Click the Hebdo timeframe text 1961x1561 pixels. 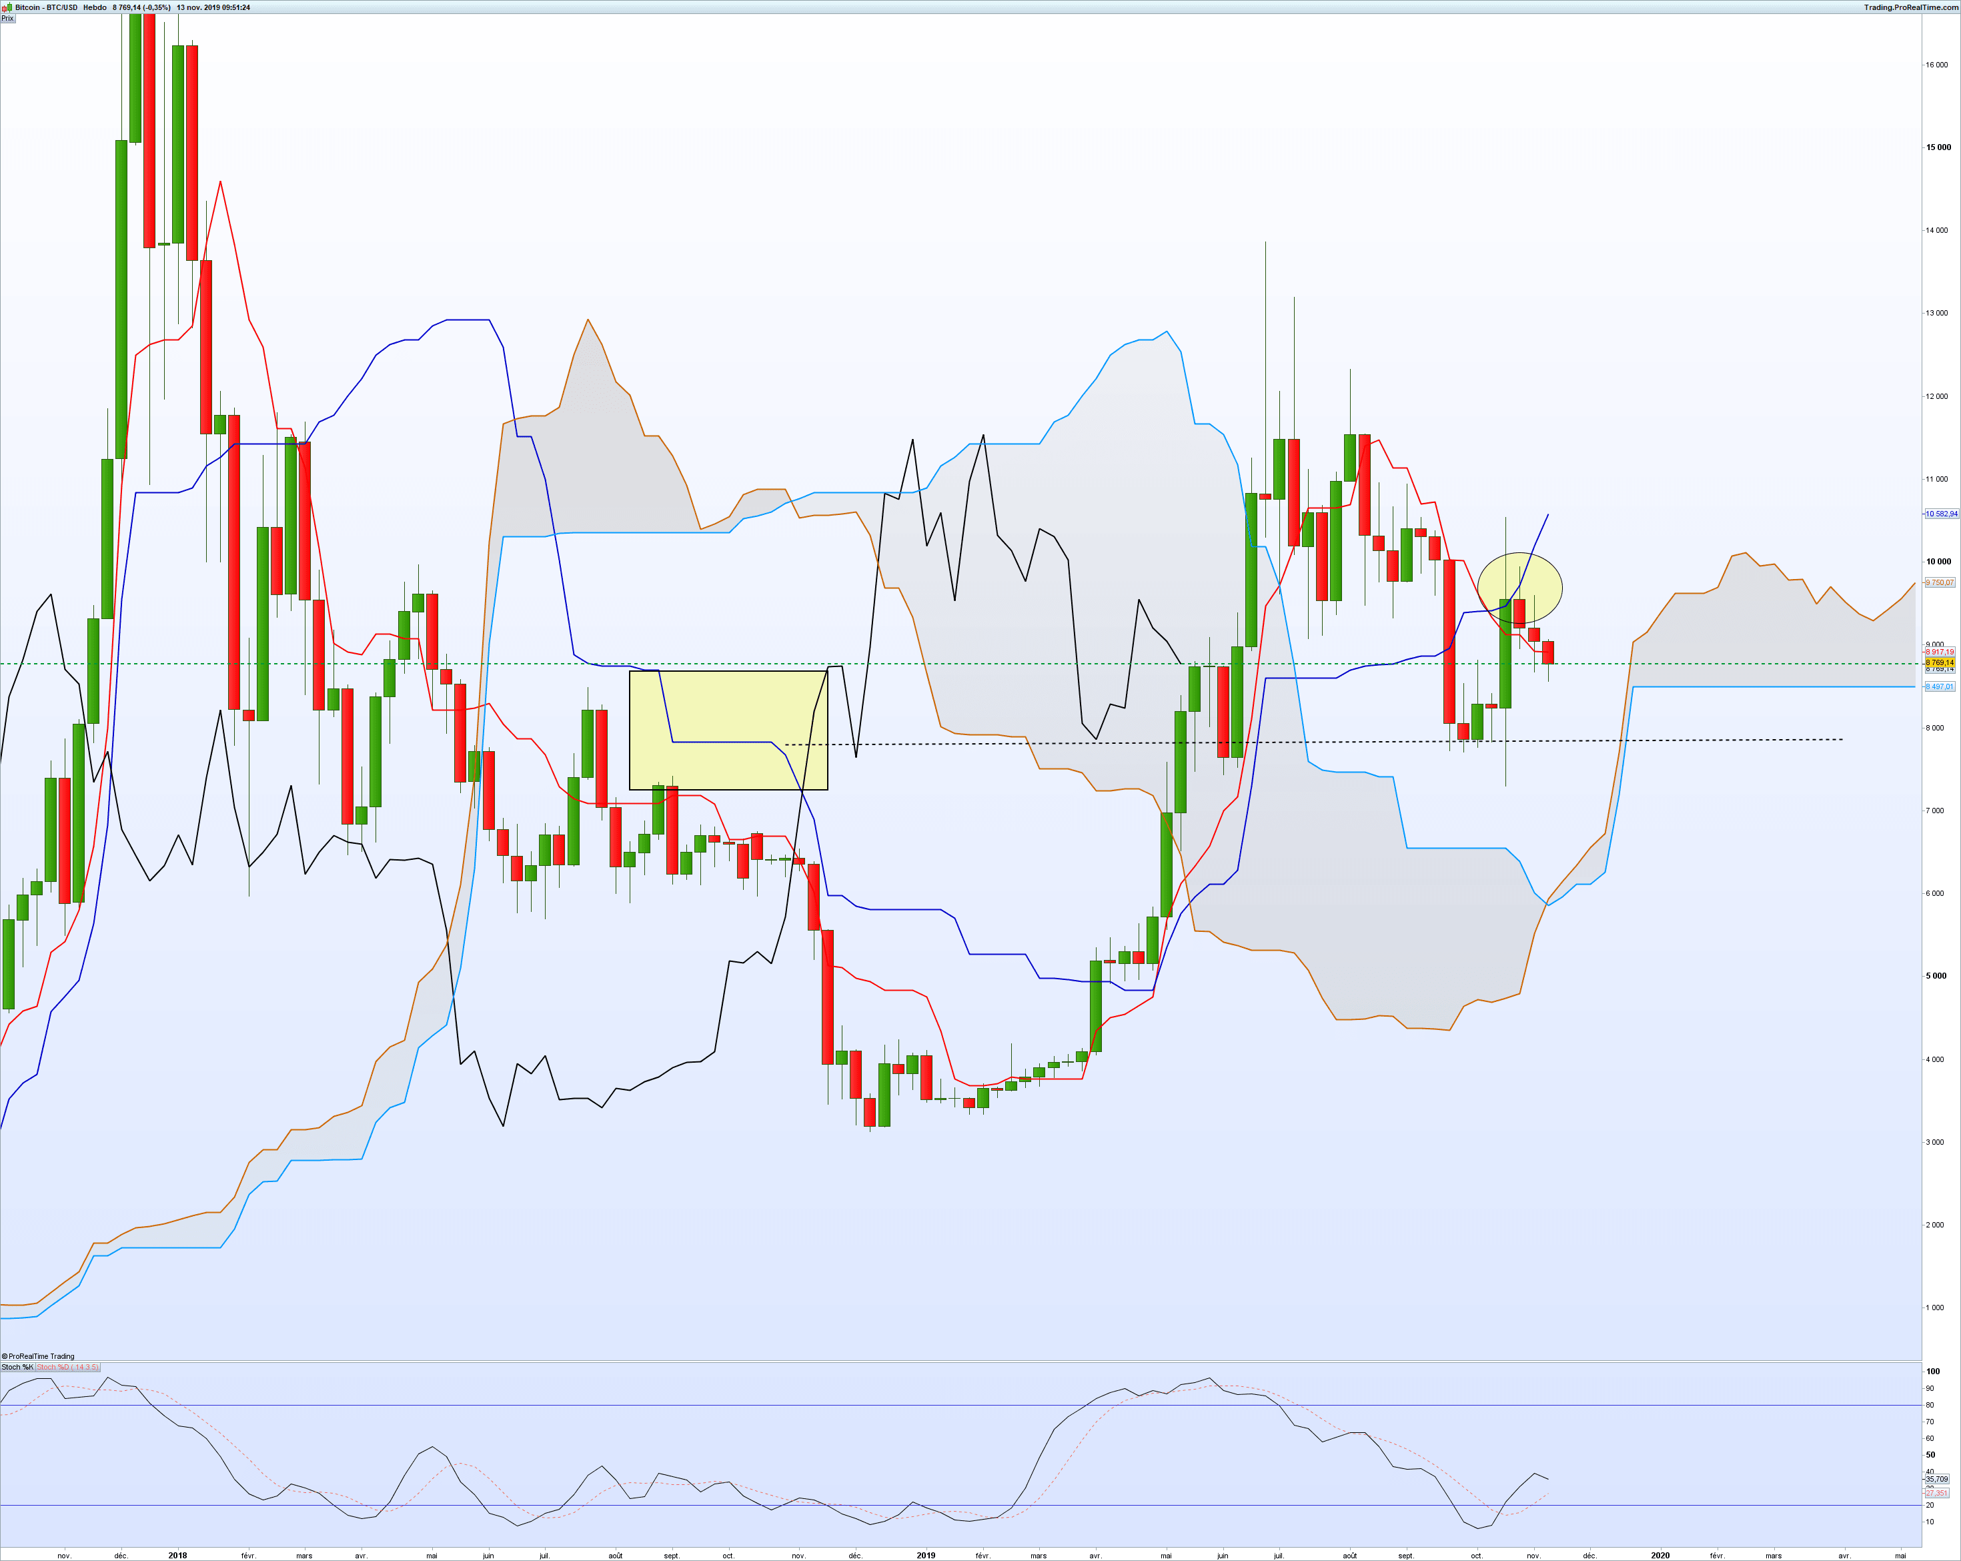pyautogui.click(x=95, y=7)
